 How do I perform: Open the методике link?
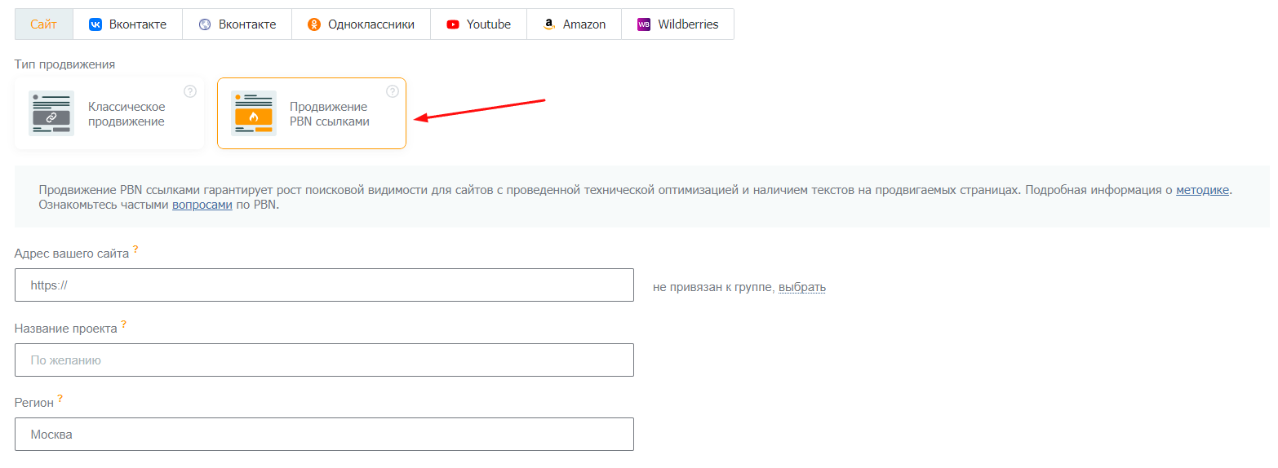click(x=1202, y=190)
